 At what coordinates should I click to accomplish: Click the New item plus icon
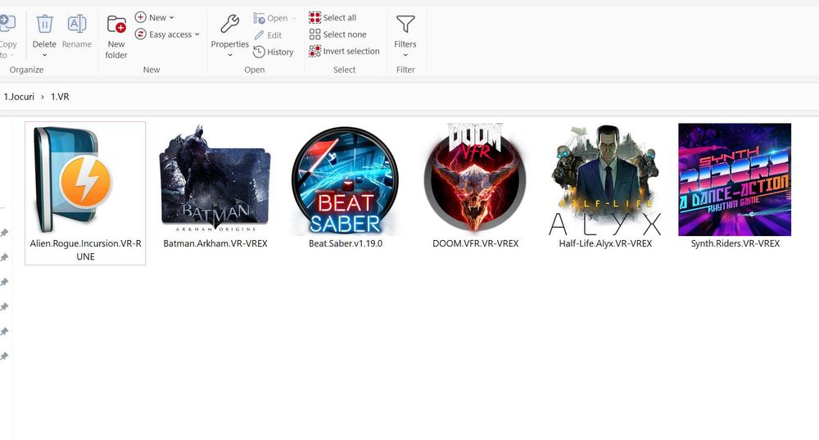point(141,17)
